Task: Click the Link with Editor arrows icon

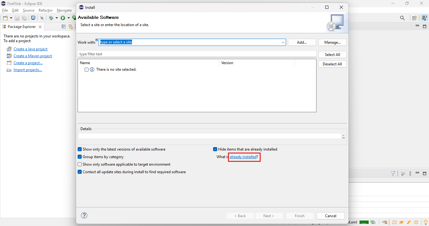Action: point(71,27)
